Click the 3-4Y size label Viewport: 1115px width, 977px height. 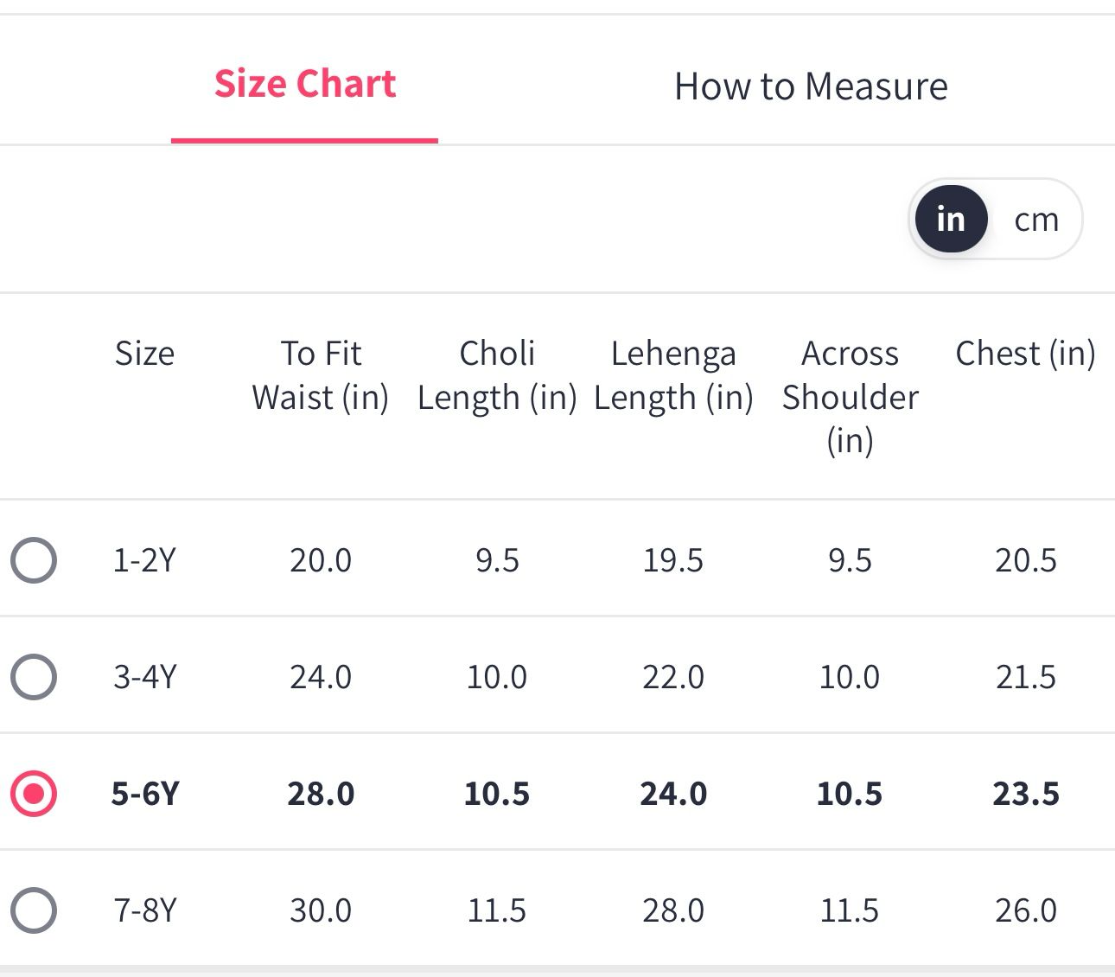[144, 676]
